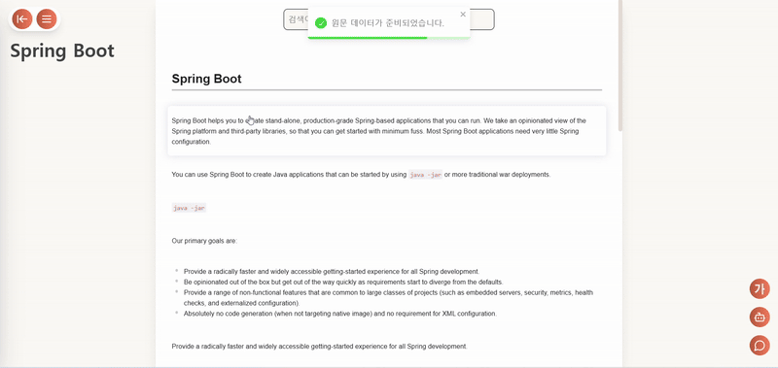Screen dimensions: 778x368
Task: Click the last paragraph below the bullet list
Action: click(x=320, y=347)
